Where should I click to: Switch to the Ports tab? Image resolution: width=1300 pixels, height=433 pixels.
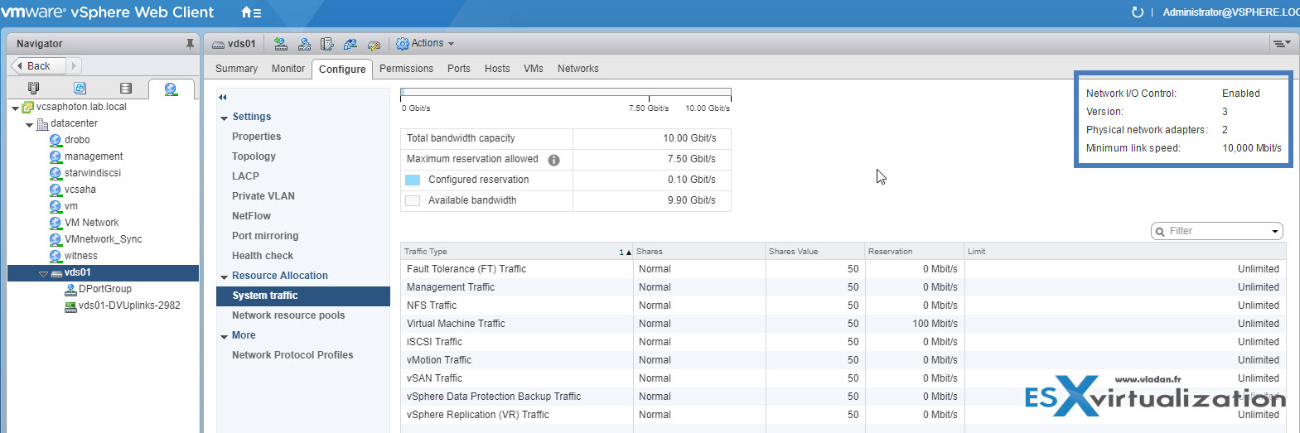459,69
